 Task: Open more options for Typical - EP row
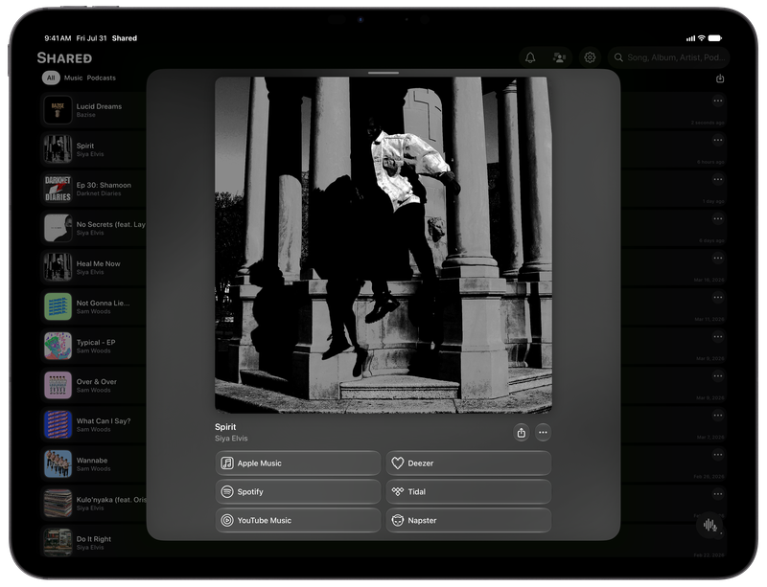click(x=717, y=337)
